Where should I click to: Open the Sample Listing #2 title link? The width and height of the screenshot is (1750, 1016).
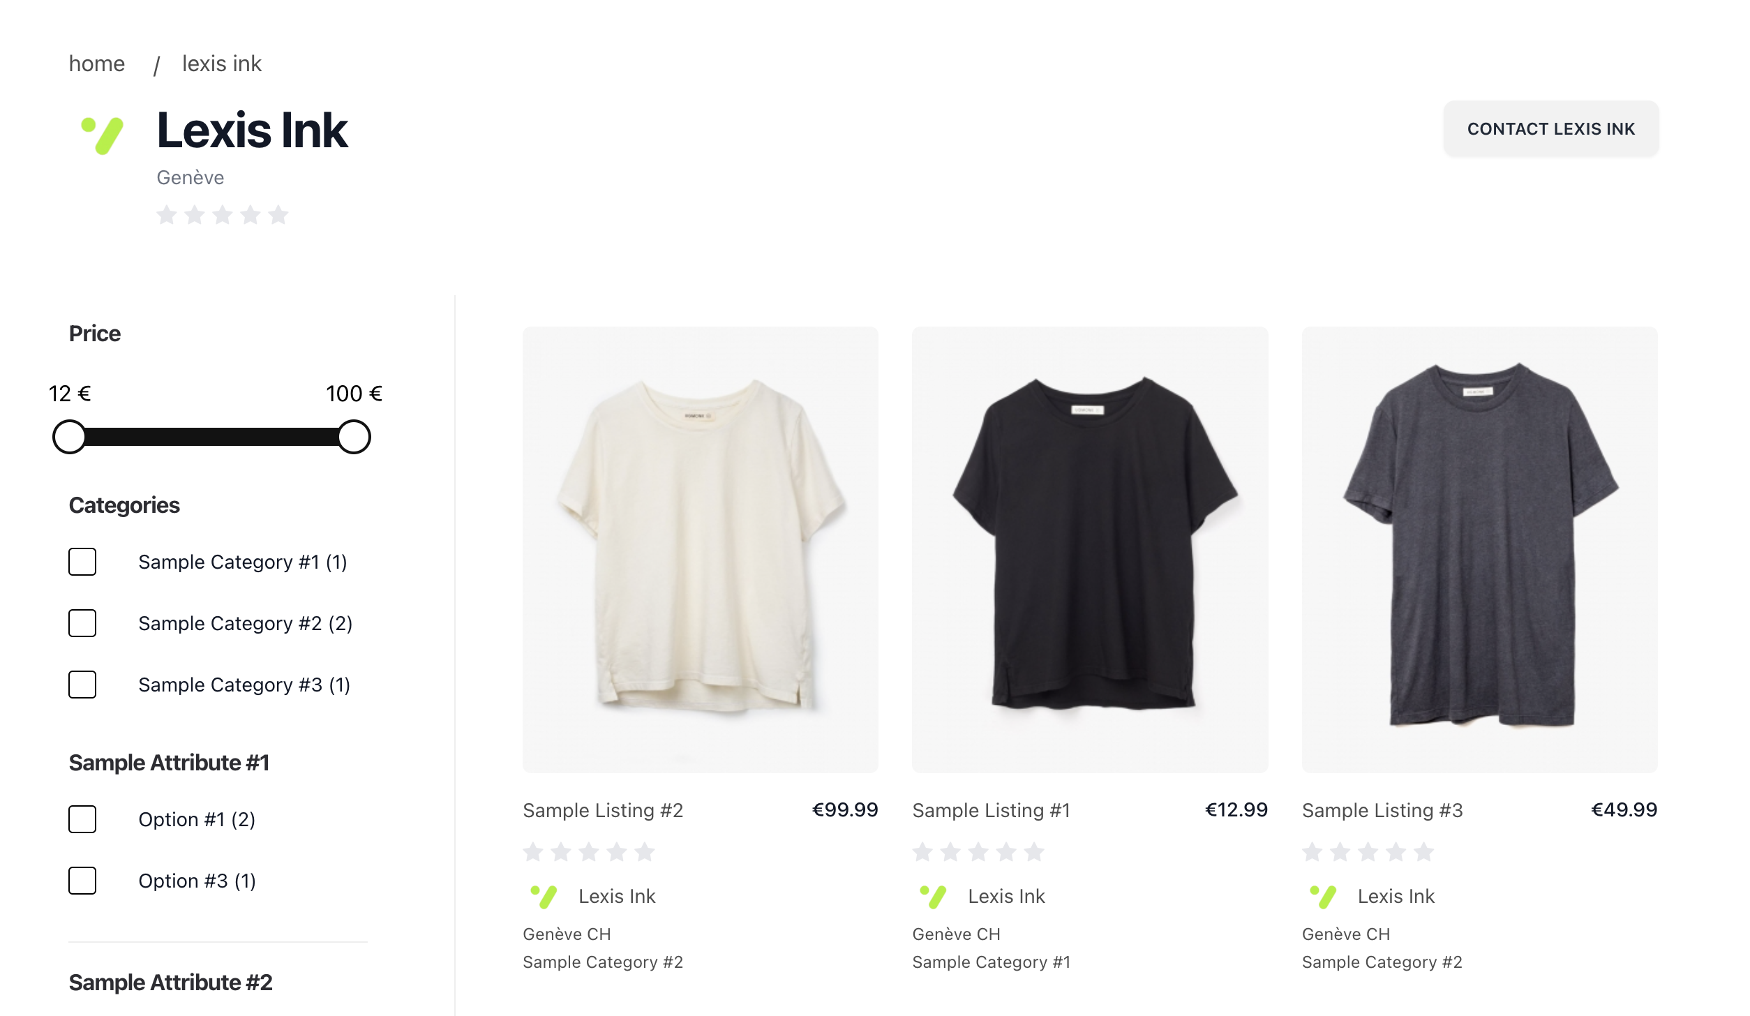[602, 810]
